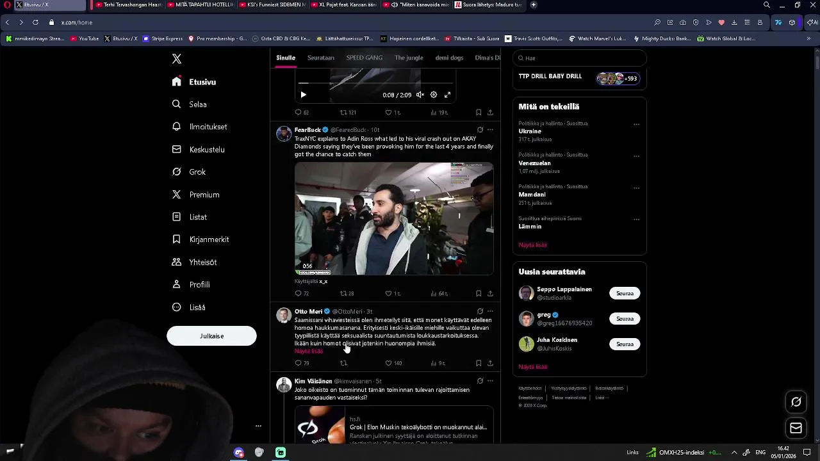This screenshot has width=820, height=461.
Task: Open Grok from the sidebar
Action: 189,172
